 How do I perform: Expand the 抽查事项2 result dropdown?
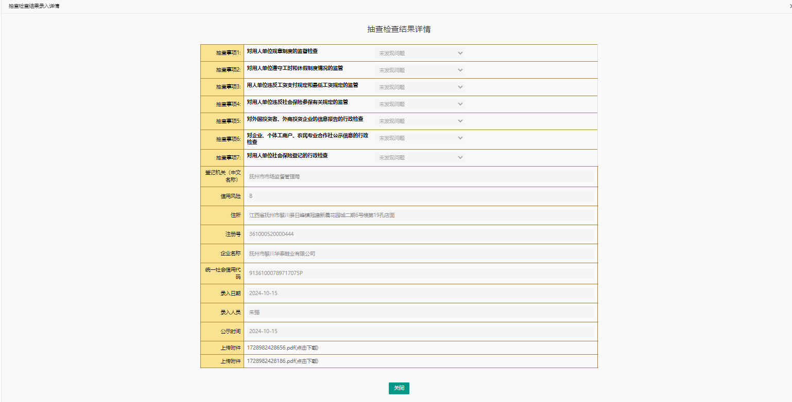click(420, 70)
